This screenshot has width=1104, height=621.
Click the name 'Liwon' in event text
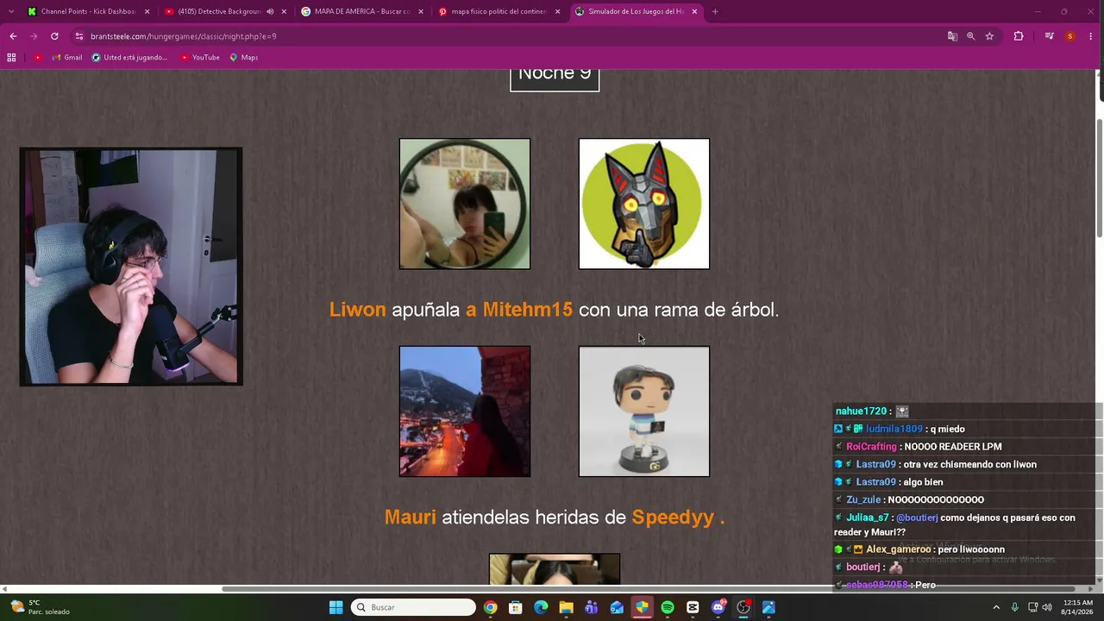(358, 310)
